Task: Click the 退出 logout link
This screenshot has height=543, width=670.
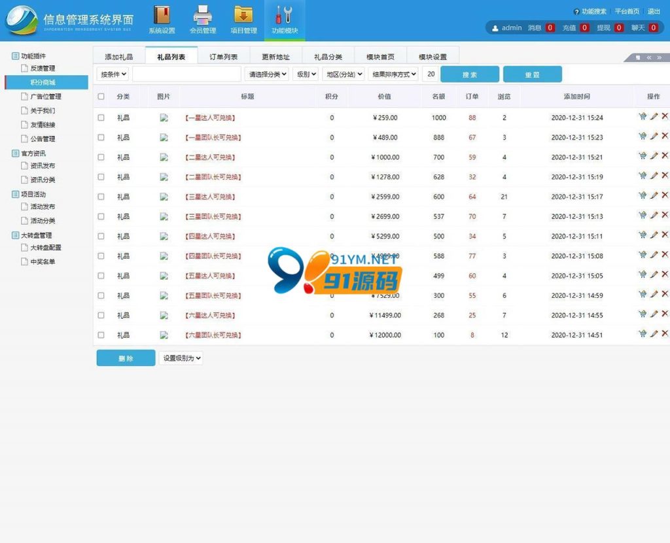Action: [x=654, y=12]
